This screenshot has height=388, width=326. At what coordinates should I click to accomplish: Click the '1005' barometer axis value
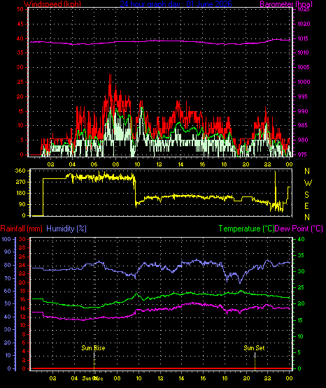pyautogui.click(x=304, y=67)
